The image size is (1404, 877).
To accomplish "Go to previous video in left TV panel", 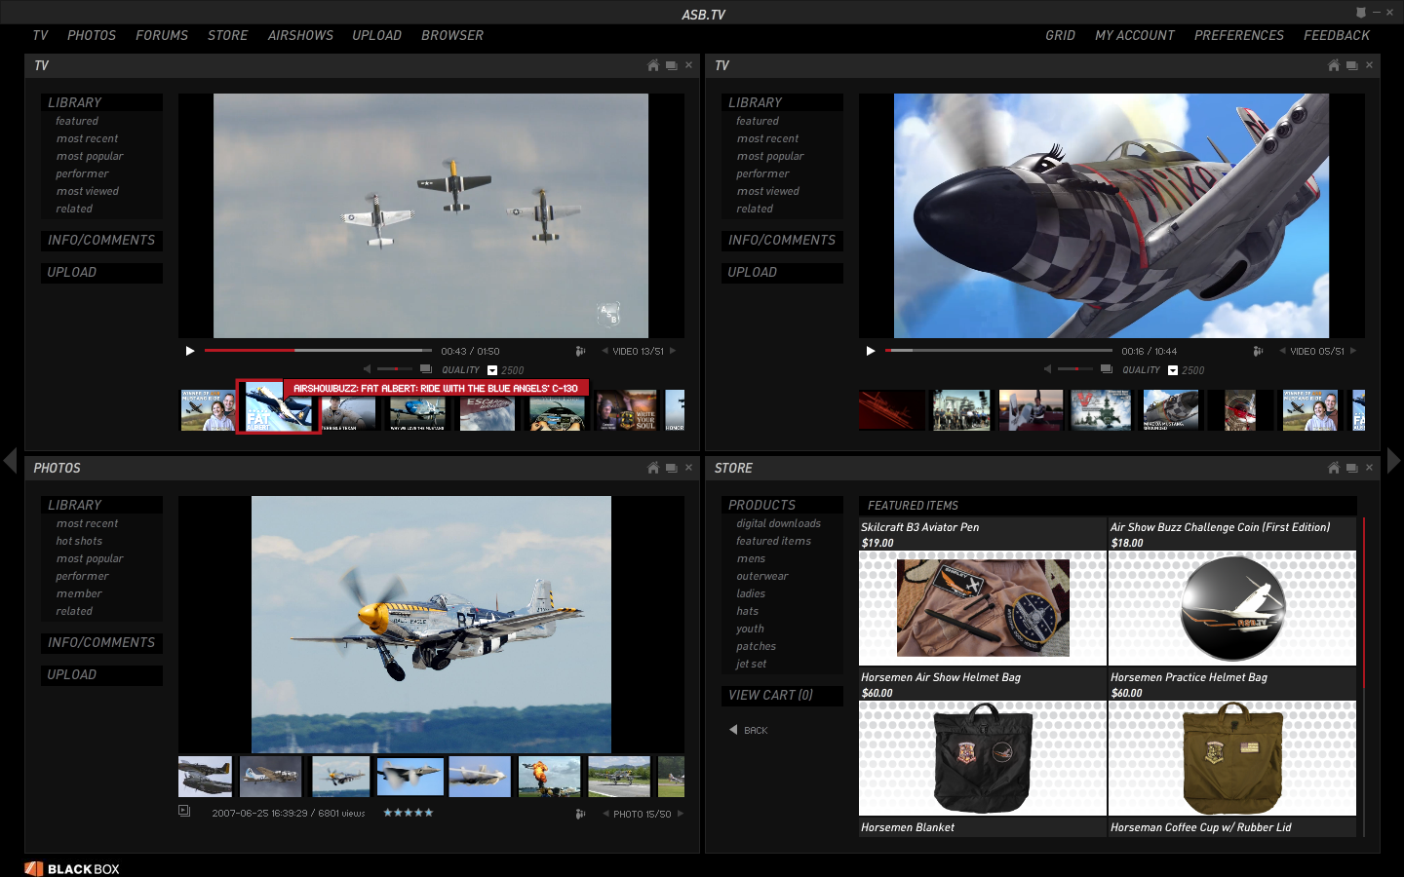I will pos(604,351).
